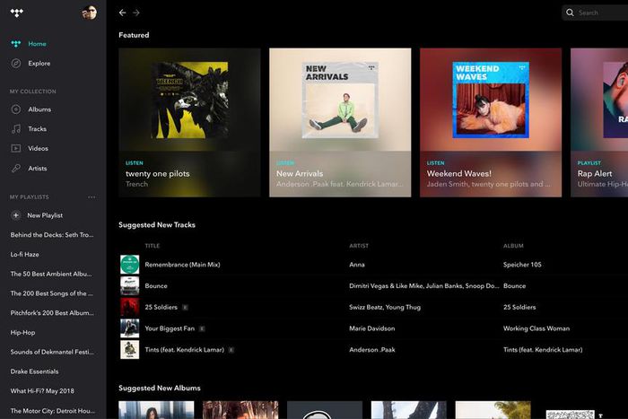This screenshot has width=628, height=419.
Task: Open artist Anna
Action: 357,265
